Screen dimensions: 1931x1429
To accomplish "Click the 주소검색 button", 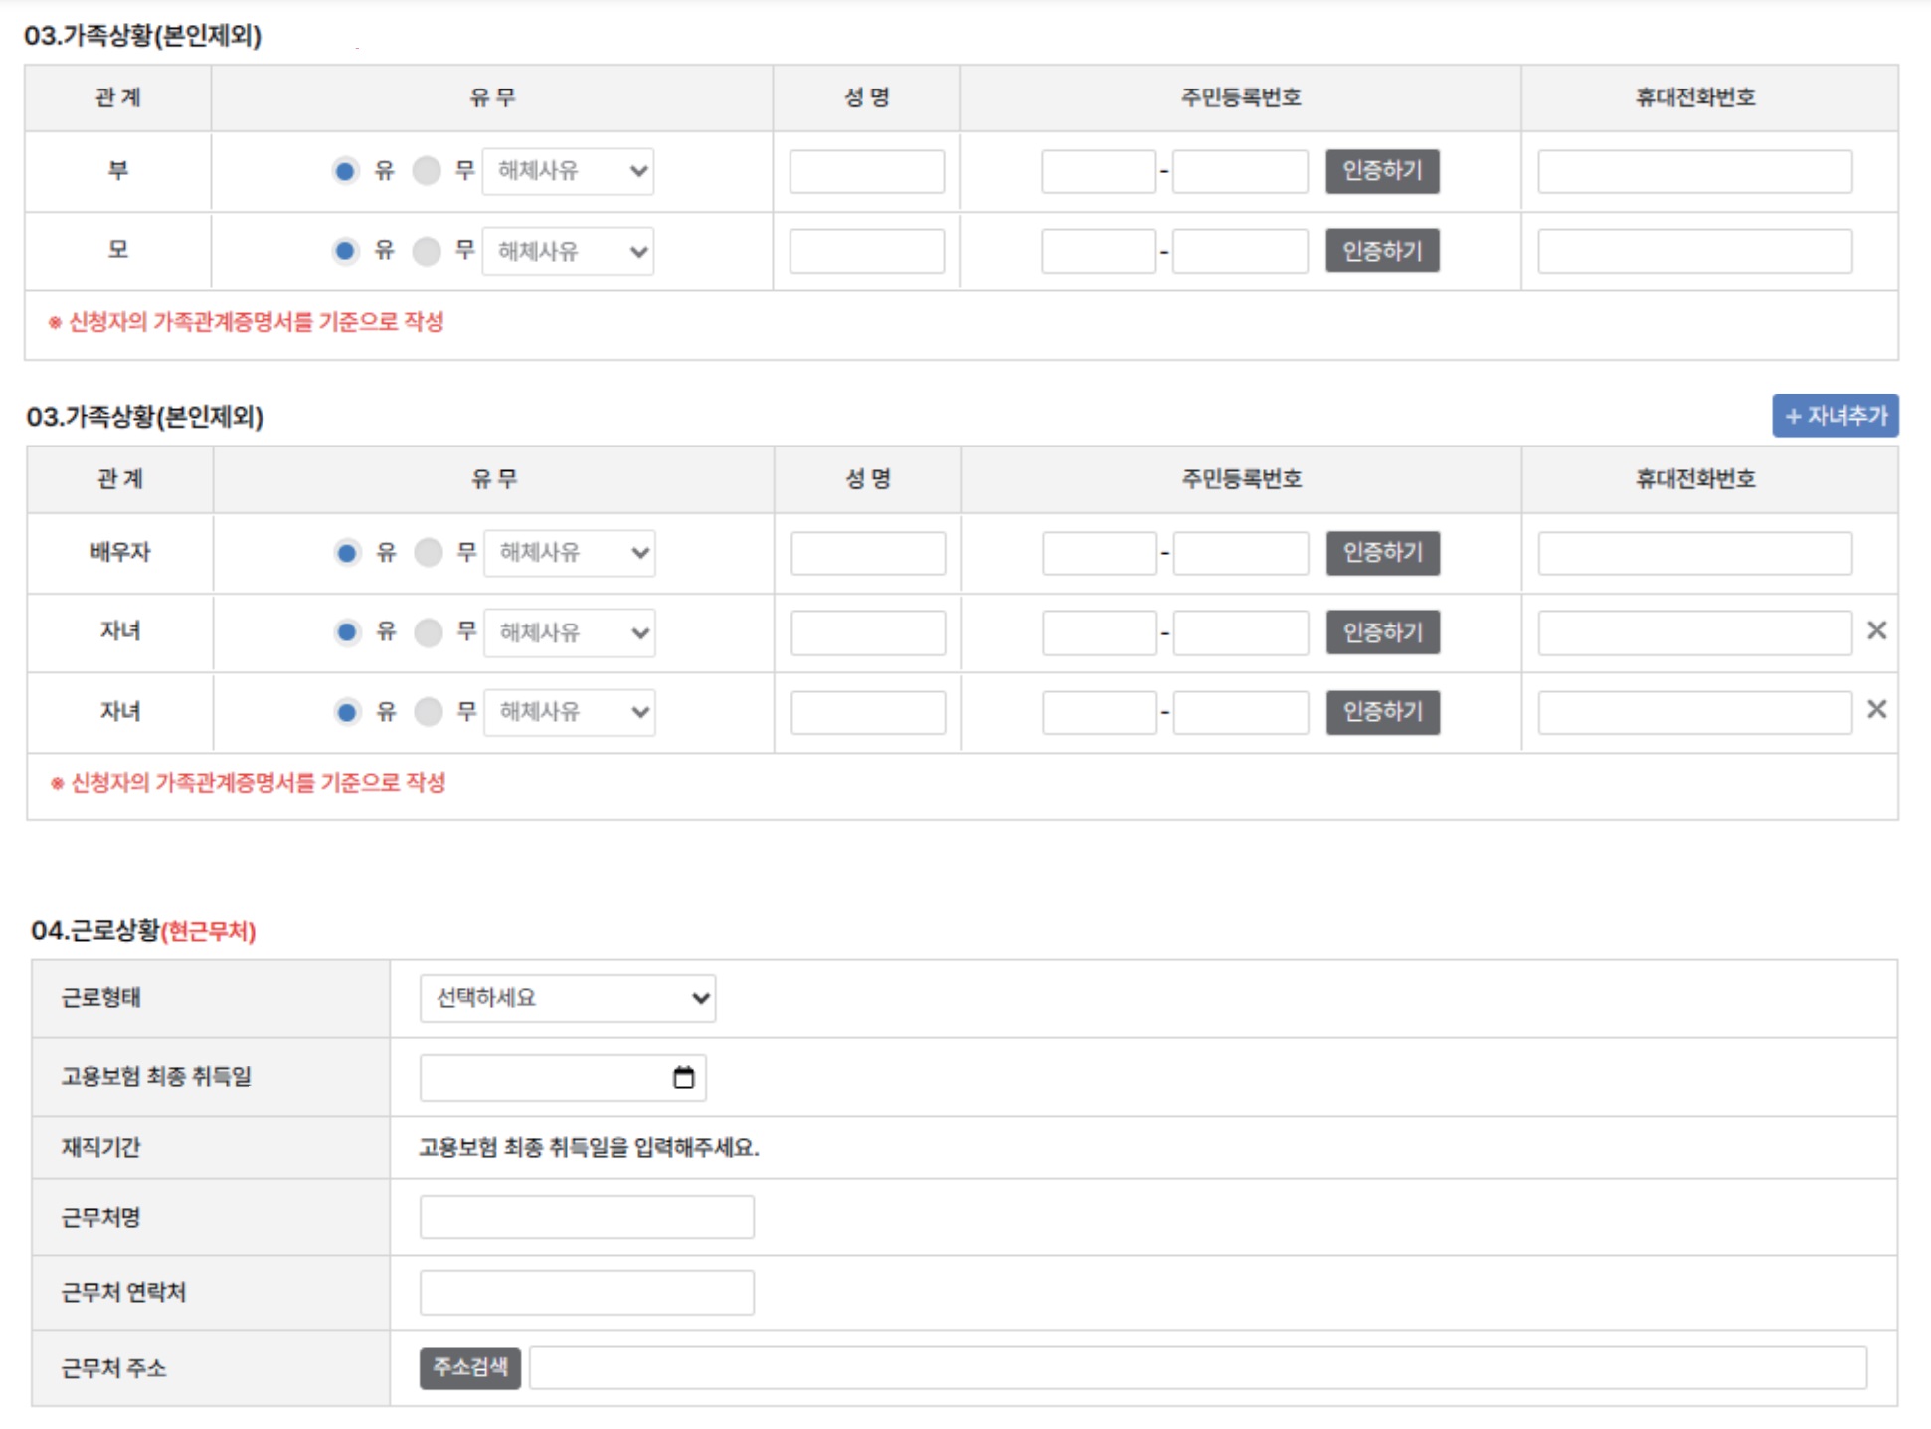I will point(469,1368).
